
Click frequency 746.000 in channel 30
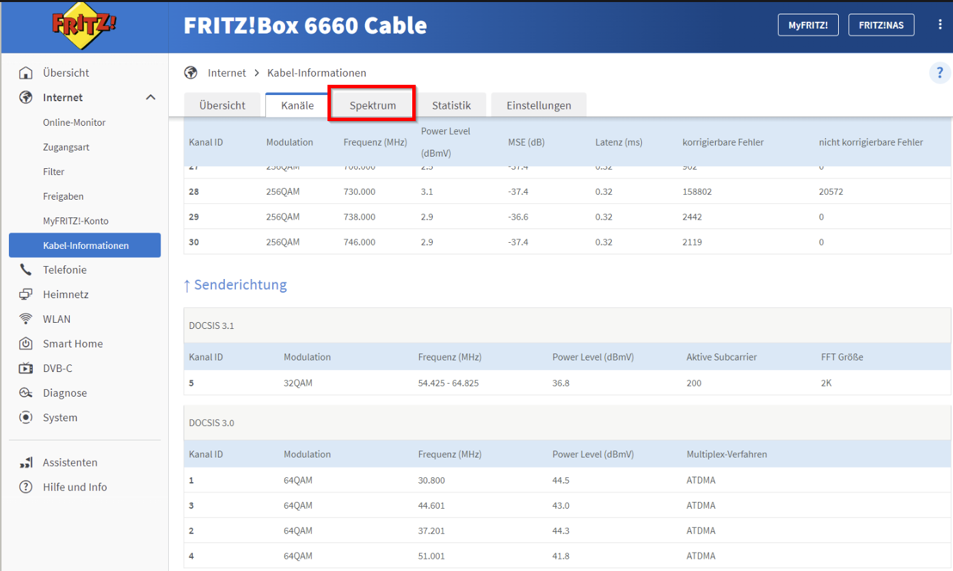tap(360, 242)
